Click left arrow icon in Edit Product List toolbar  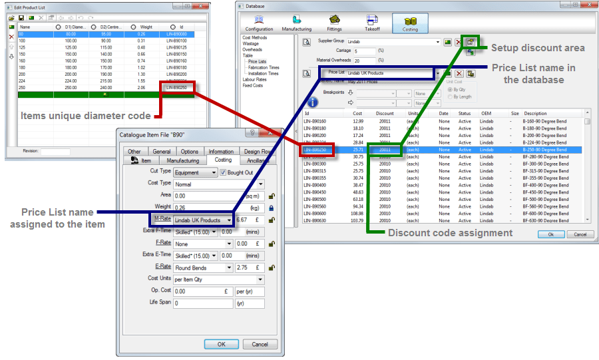pos(61,18)
